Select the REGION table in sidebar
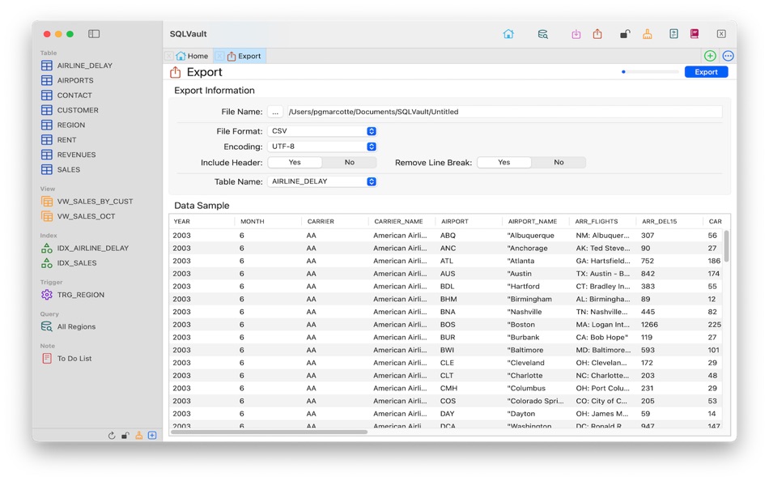769x481 pixels. point(71,126)
